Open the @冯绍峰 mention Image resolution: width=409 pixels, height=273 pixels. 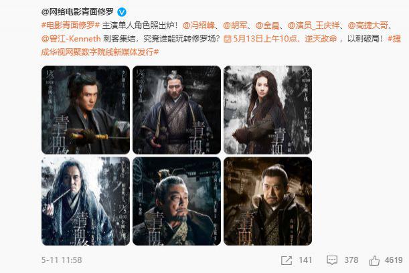click(199, 25)
